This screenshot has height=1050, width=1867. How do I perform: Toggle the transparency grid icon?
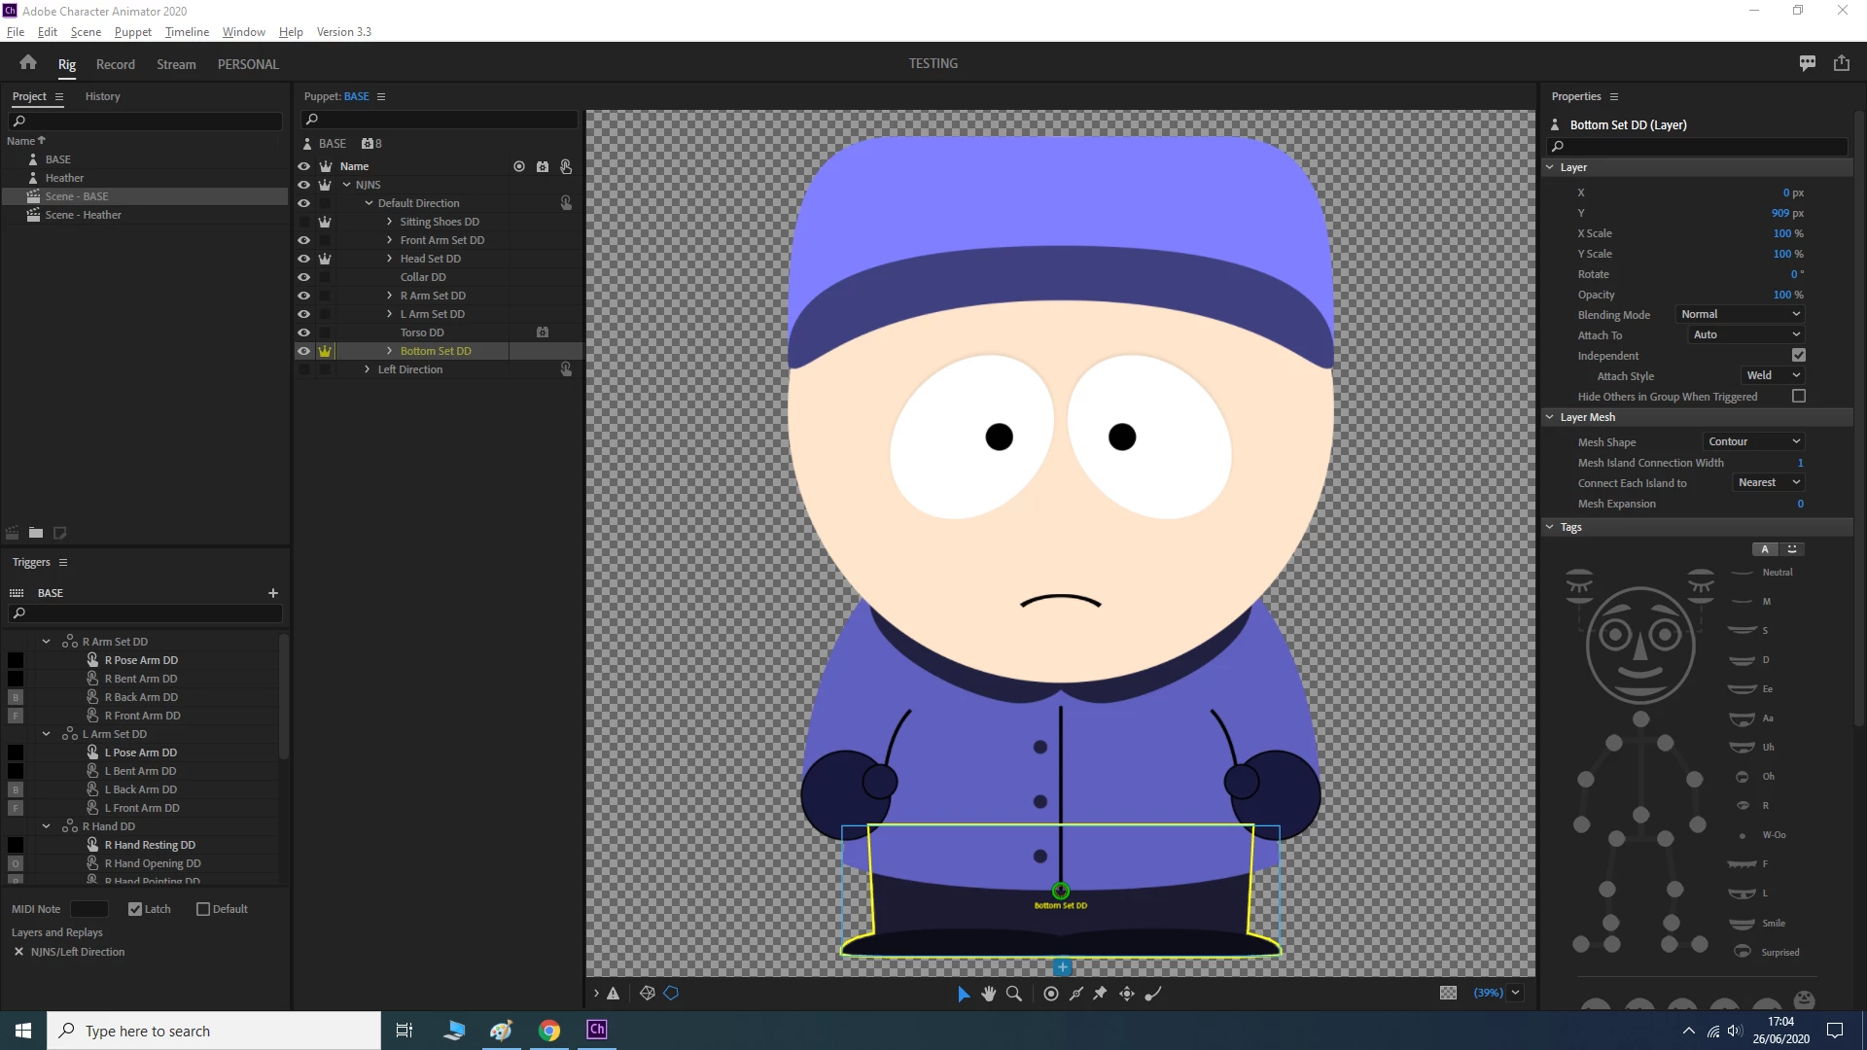click(x=1448, y=993)
